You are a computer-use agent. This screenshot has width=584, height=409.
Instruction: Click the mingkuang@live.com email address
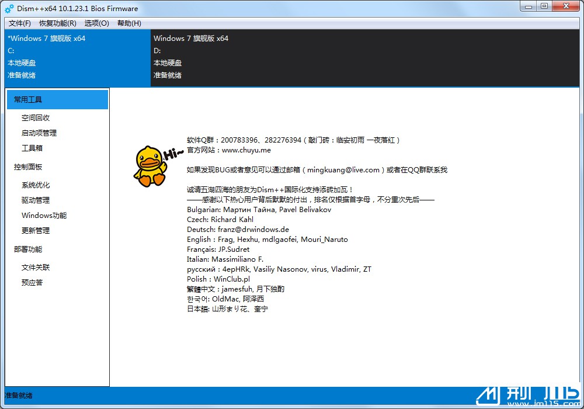click(x=343, y=170)
